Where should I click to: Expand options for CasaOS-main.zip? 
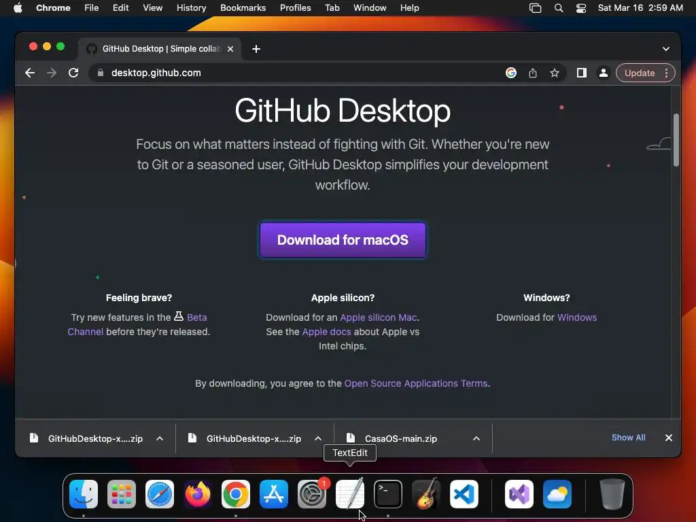pos(476,438)
